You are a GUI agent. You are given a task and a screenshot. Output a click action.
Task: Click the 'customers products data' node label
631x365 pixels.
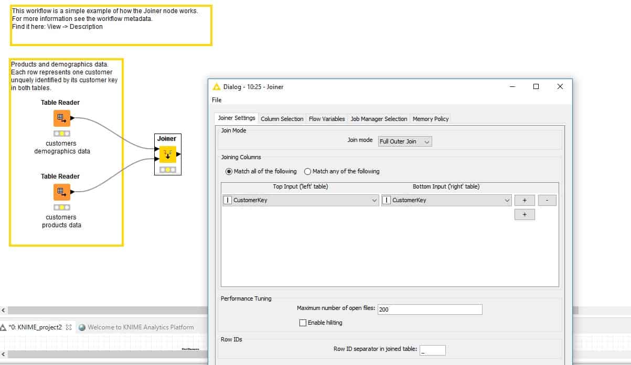coord(62,221)
